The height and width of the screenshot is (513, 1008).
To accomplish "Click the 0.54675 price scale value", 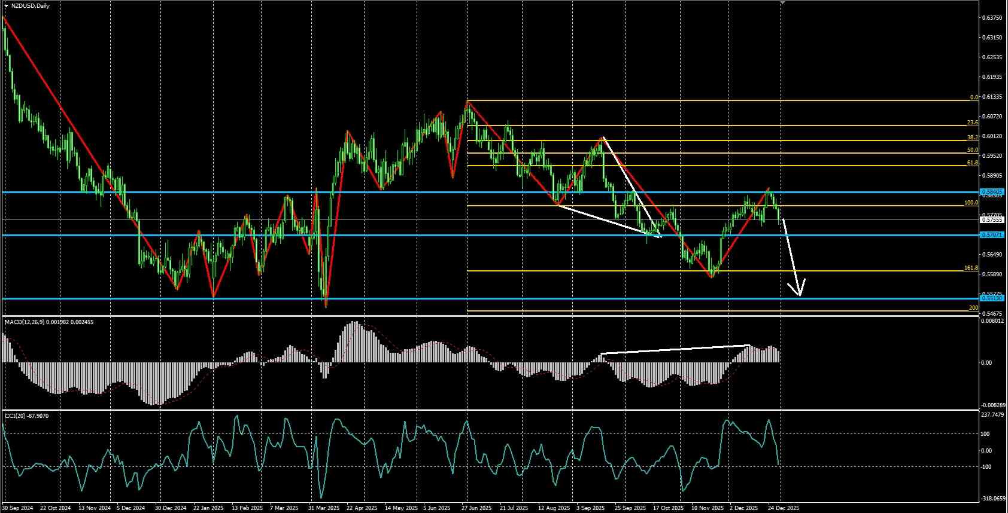I will coord(992,314).
